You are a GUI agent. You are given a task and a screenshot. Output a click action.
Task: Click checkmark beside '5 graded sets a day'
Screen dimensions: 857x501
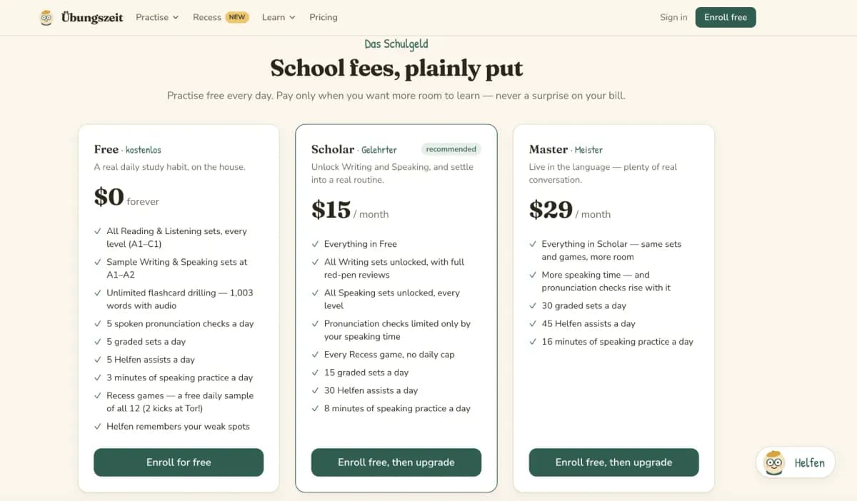pyautogui.click(x=98, y=342)
